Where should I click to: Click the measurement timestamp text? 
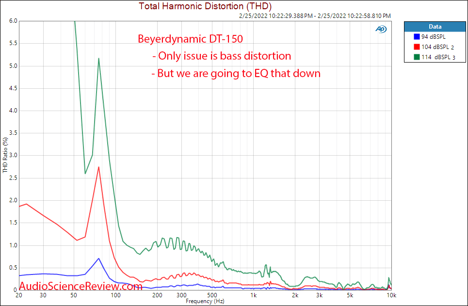[315, 16]
